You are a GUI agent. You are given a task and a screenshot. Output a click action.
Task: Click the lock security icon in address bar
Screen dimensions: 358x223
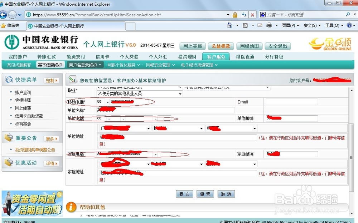[235, 15]
